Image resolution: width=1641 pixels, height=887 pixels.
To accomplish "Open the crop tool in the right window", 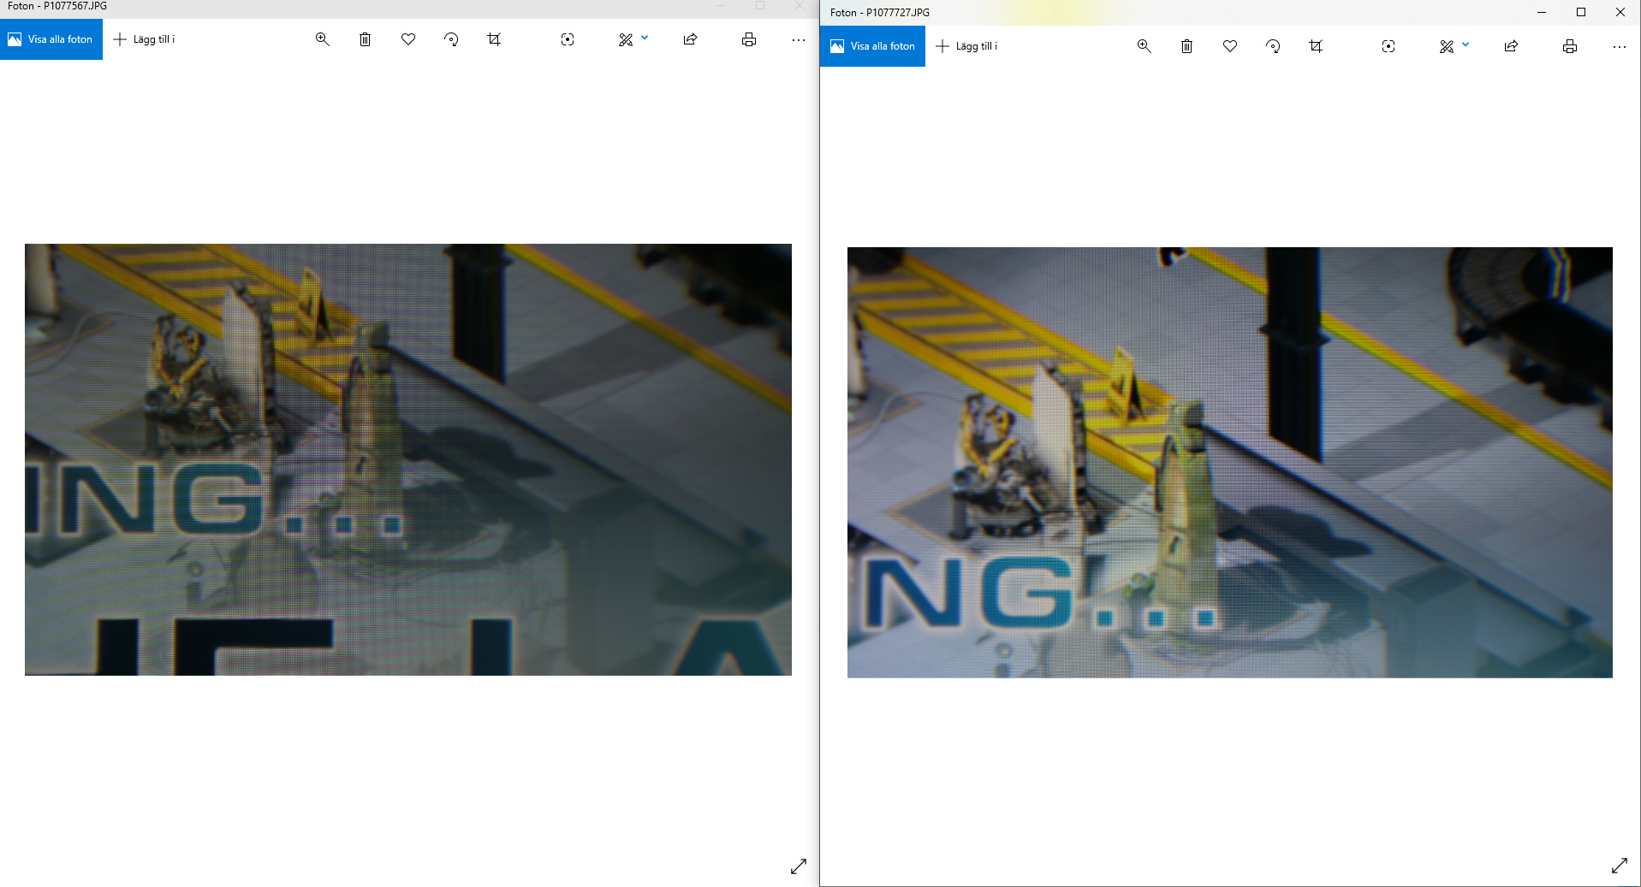I will [x=1316, y=46].
